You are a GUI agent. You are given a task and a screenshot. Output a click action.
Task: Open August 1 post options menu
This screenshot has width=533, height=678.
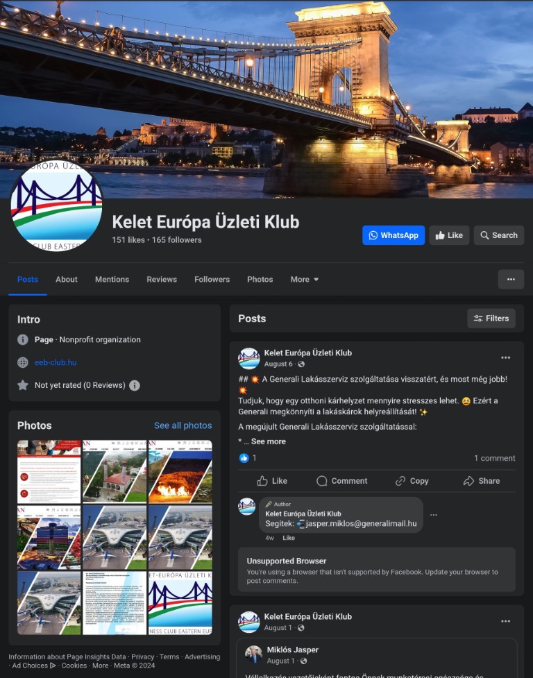[x=505, y=621]
